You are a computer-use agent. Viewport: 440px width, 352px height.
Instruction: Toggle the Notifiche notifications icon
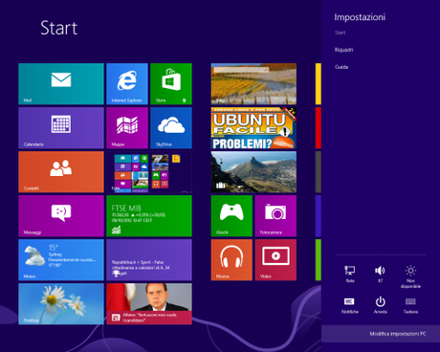point(350,305)
